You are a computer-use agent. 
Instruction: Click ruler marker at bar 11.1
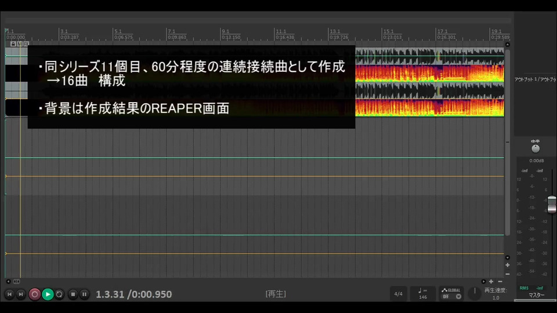coord(281,31)
